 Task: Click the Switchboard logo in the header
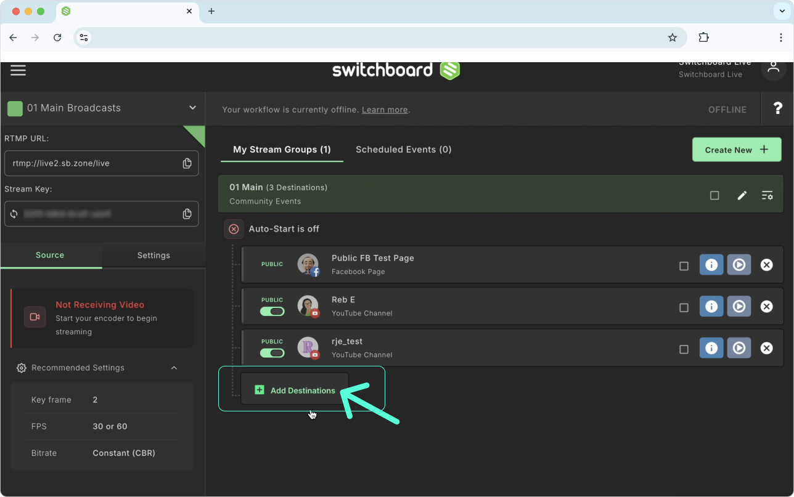(396, 70)
